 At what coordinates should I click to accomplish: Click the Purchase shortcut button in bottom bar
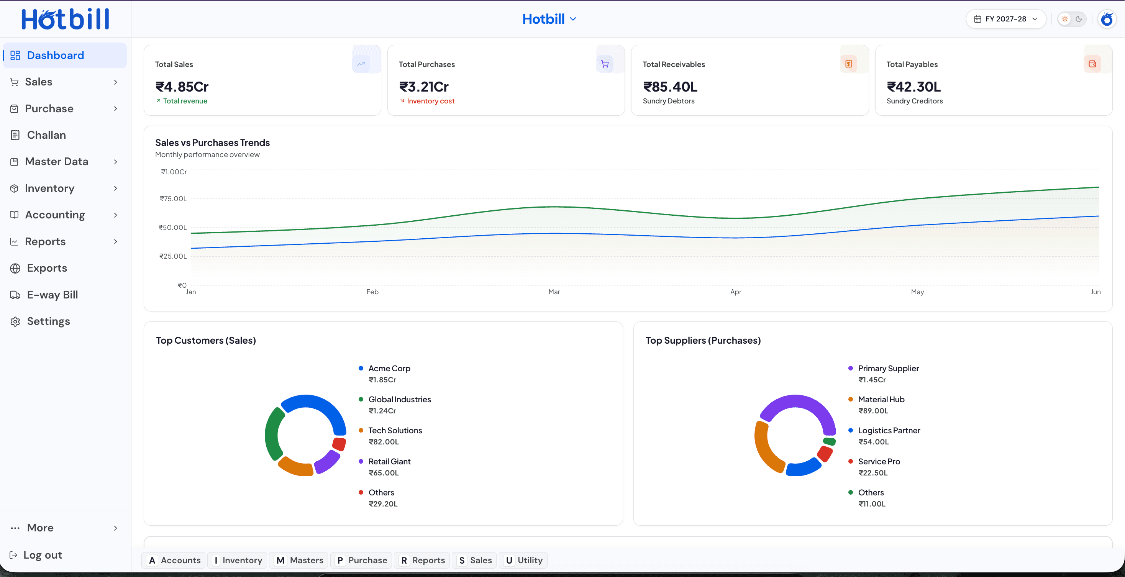(x=361, y=561)
